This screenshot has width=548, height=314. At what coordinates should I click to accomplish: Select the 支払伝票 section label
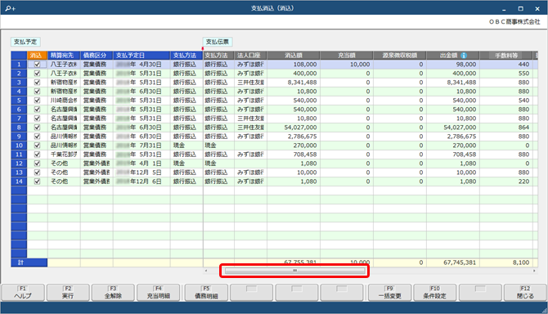click(x=218, y=42)
